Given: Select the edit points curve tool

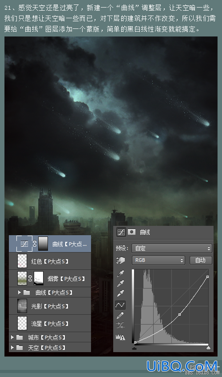Looking at the screenshot, I should point(120,305).
